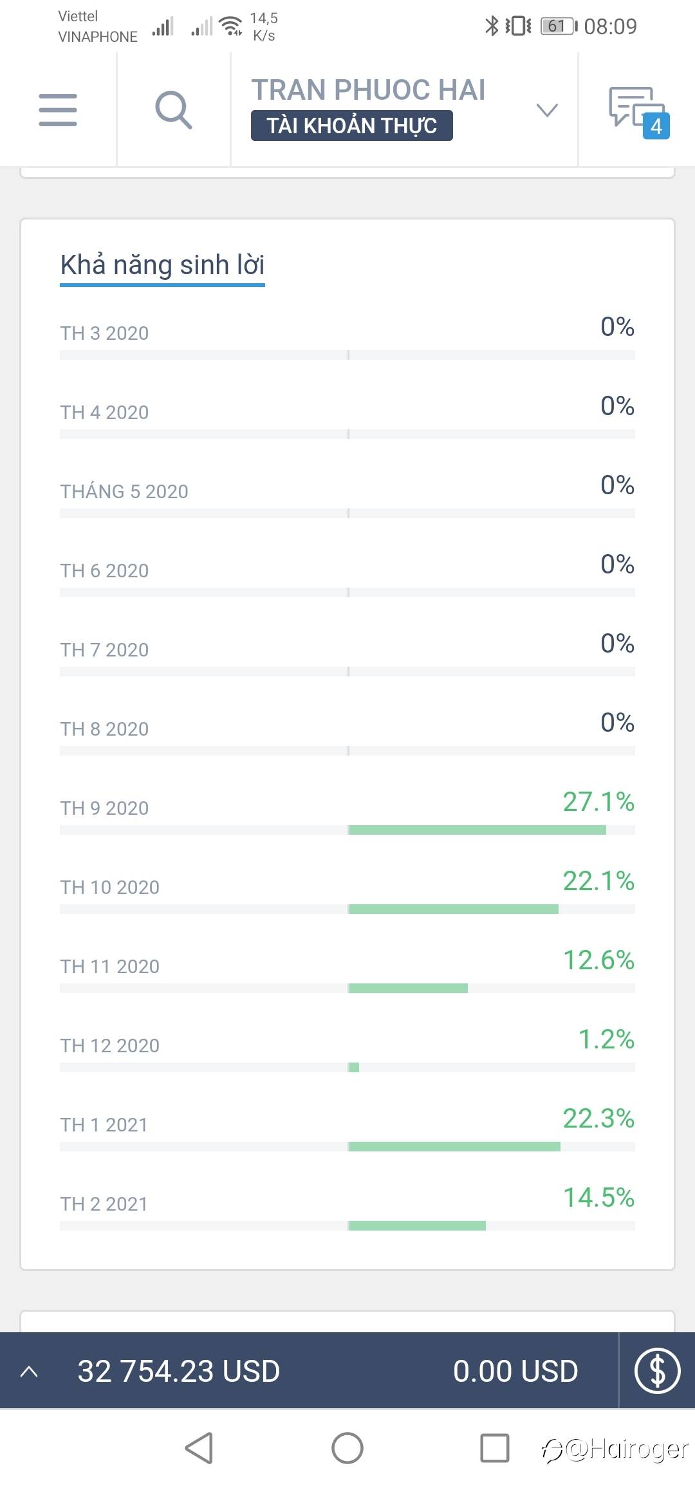Click the TH 9 2020 green profit bar

point(477,830)
